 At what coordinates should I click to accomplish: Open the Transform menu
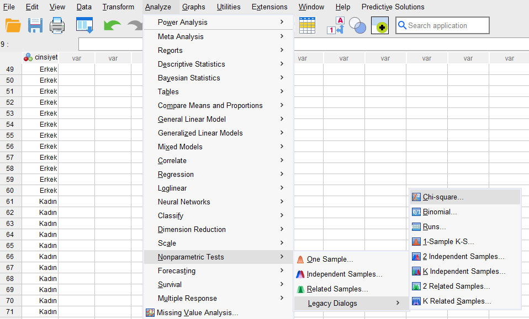pyautogui.click(x=118, y=7)
